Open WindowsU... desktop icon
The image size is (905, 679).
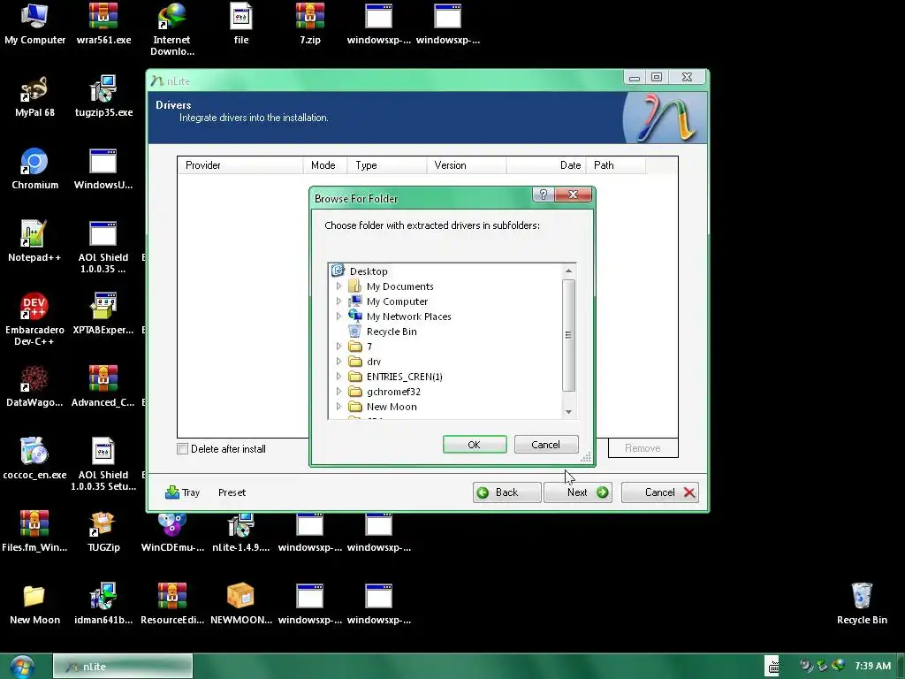click(x=103, y=169)
